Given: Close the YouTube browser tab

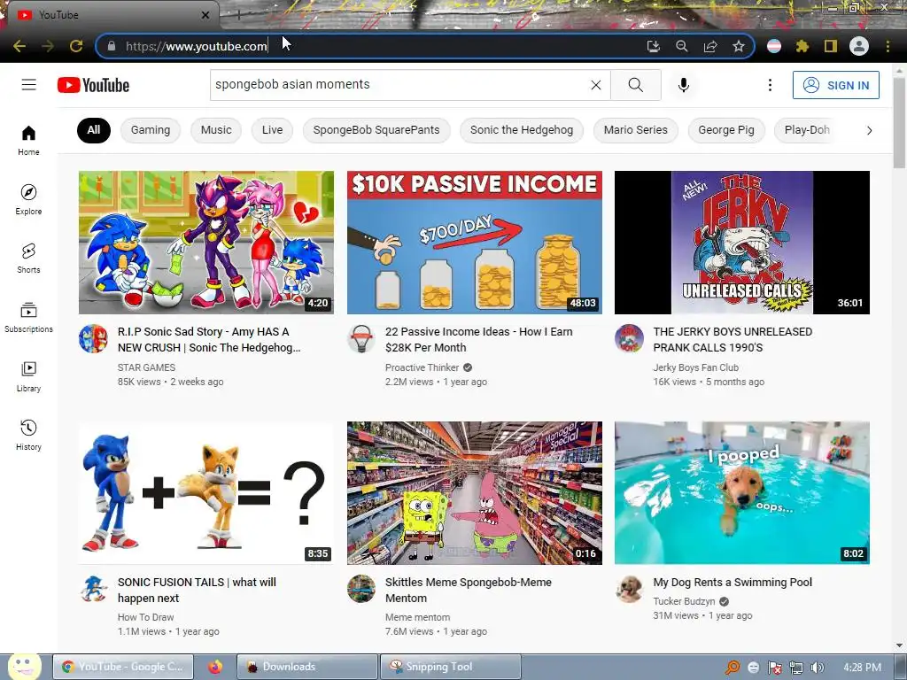Looking at the screenshot, I should [x=205, y=15].
